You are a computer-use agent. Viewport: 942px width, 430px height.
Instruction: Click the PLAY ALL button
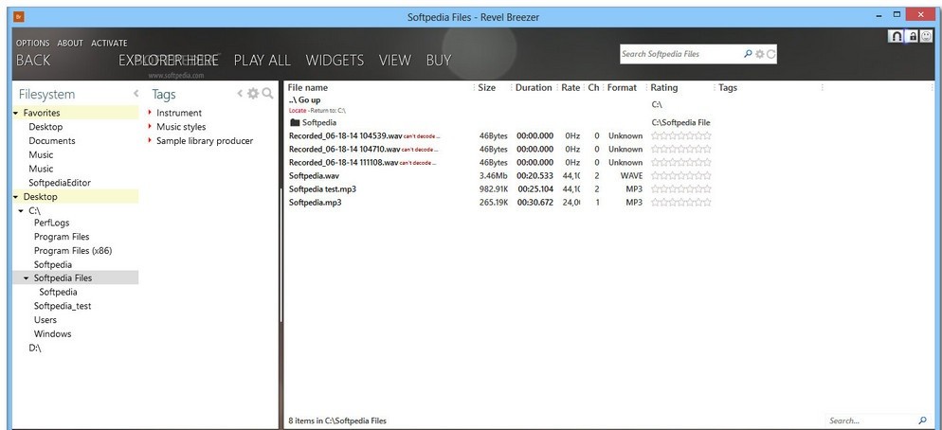point(262,60)
